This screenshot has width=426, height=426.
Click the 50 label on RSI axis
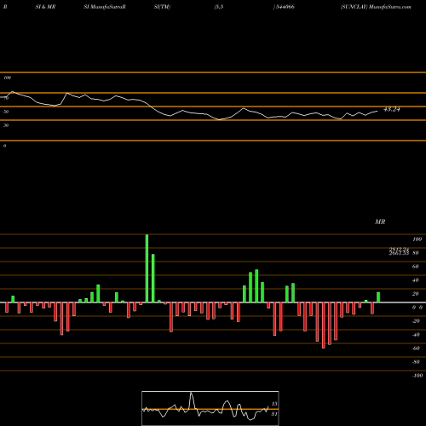(x=6, y=112)
